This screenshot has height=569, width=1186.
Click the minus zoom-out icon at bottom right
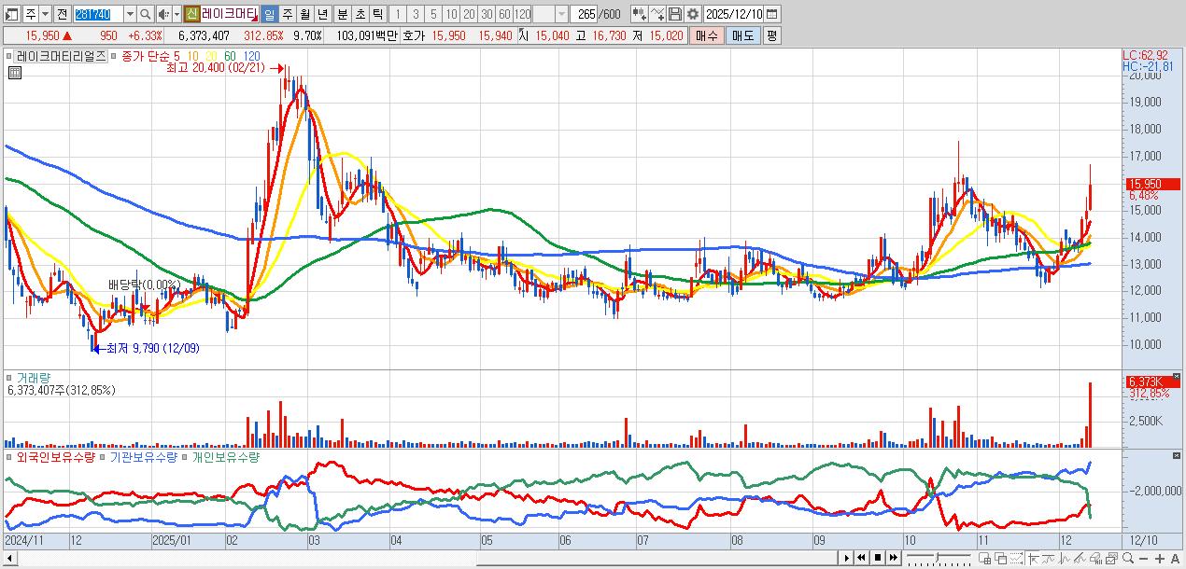click(1144, 558)
